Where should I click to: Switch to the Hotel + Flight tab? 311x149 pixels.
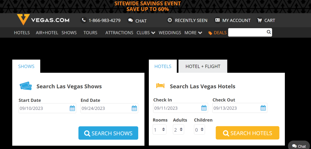pyautogui.click(x=203, y=66)
